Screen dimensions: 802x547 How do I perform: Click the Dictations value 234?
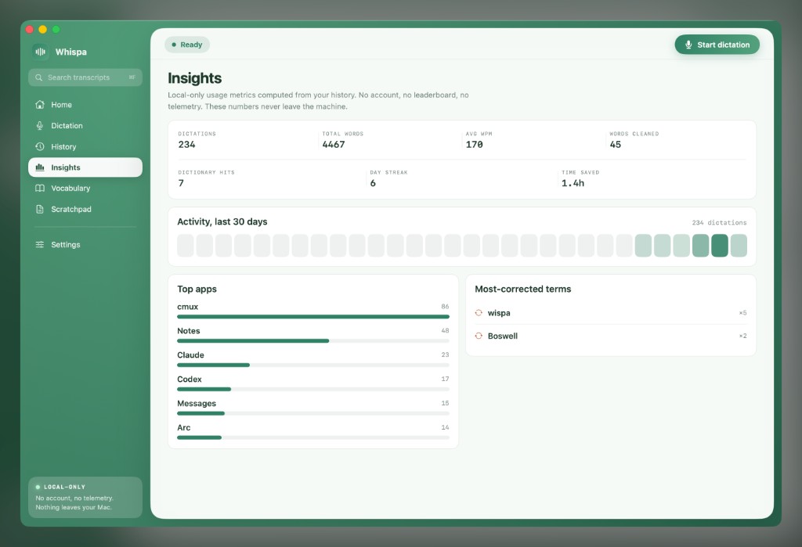(186, 145)
